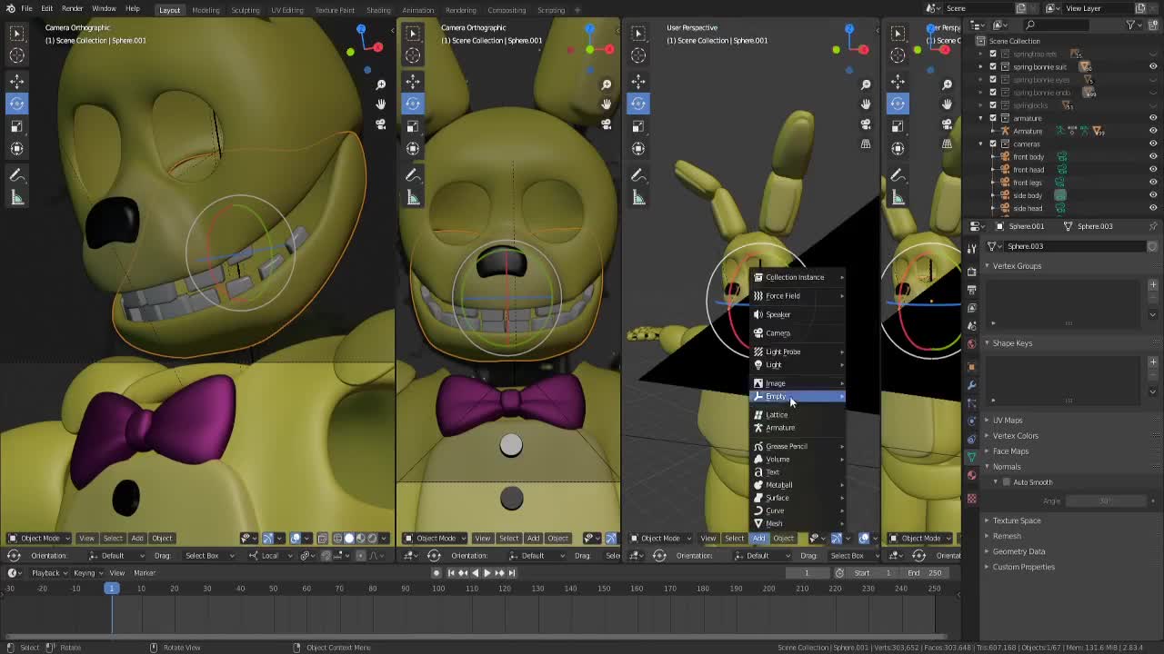Expand the UV Maps panel
Viewport: 1164px width, 654px height.
coord(1008,421)
